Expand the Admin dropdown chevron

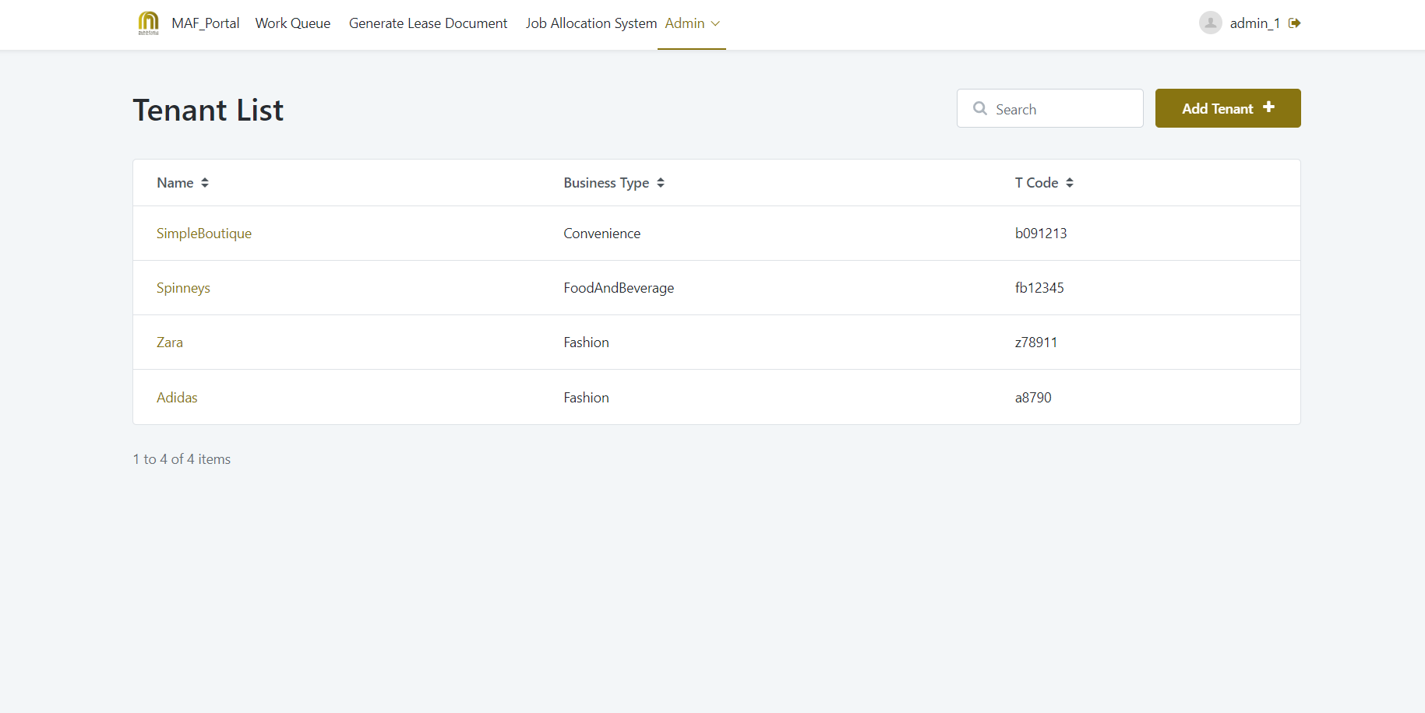coord(715,23)
